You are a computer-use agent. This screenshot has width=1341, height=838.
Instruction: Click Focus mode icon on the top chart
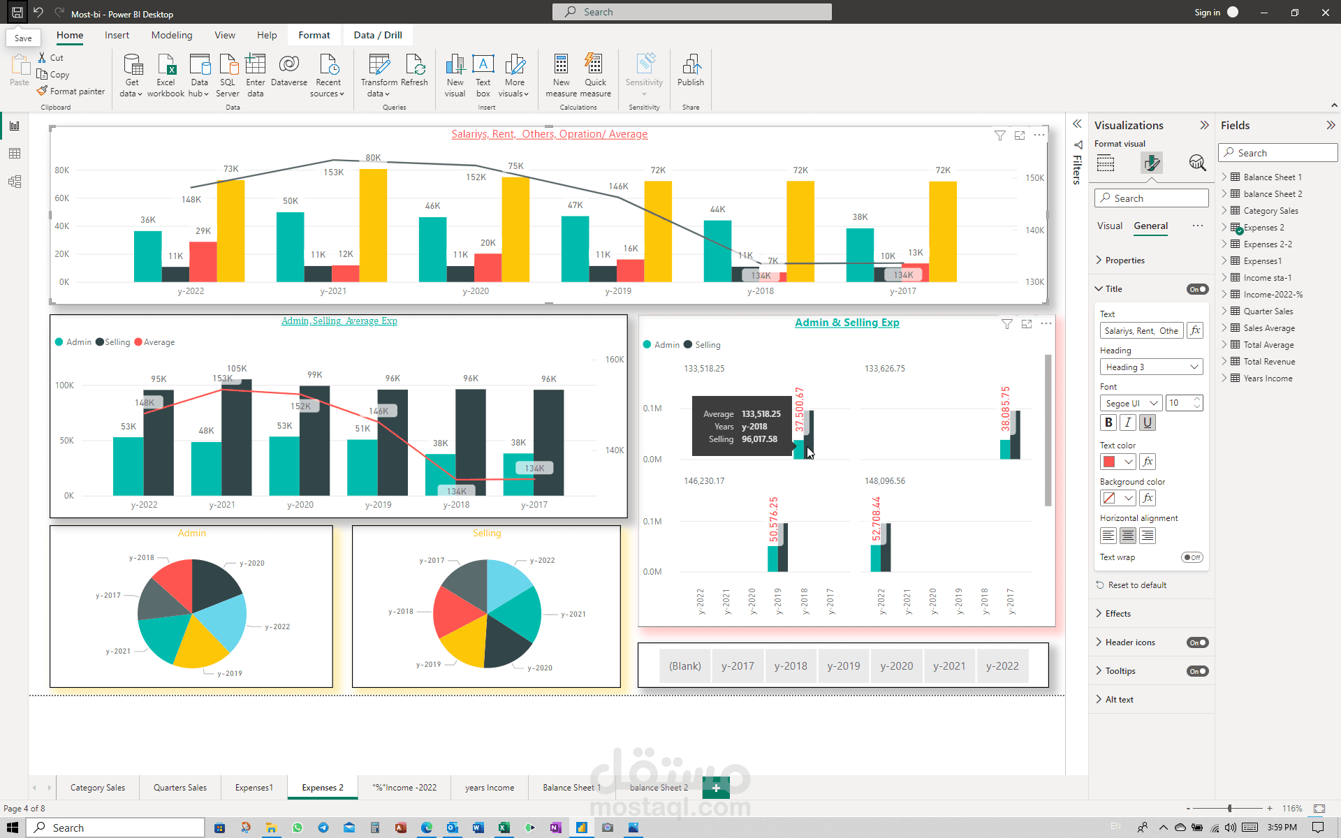(1020, 135)
